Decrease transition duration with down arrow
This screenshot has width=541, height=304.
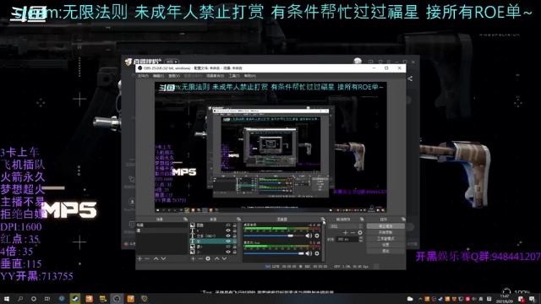point(361,241)
